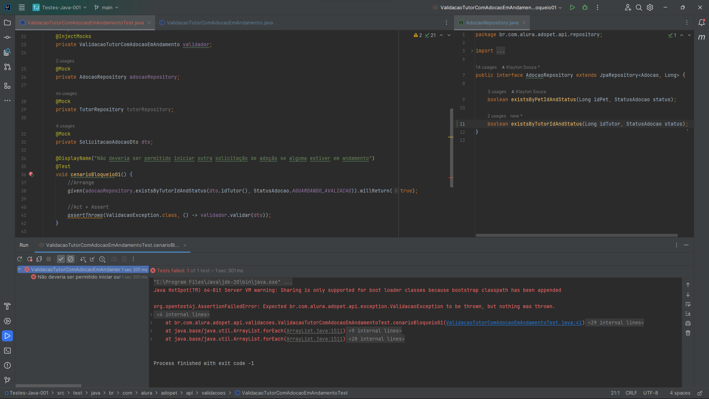Screen dimensions: 709x399
Task: Open the Maven tool window
Action: pyautogui.click(x=702, y=37)
